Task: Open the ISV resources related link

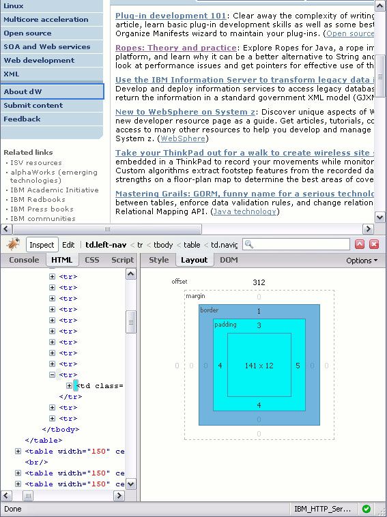Action: coord(36,162)
